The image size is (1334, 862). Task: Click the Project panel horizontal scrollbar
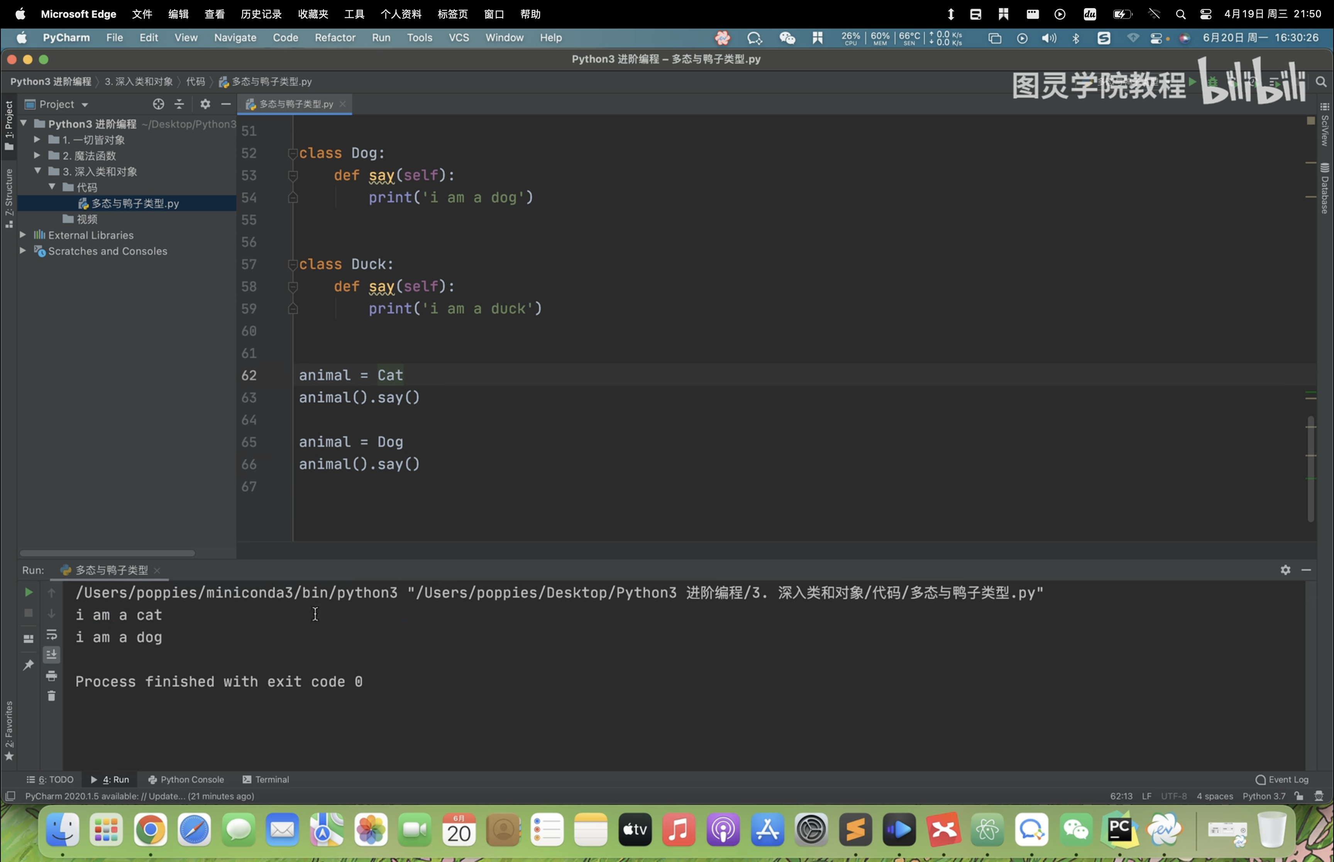point(107,553)
